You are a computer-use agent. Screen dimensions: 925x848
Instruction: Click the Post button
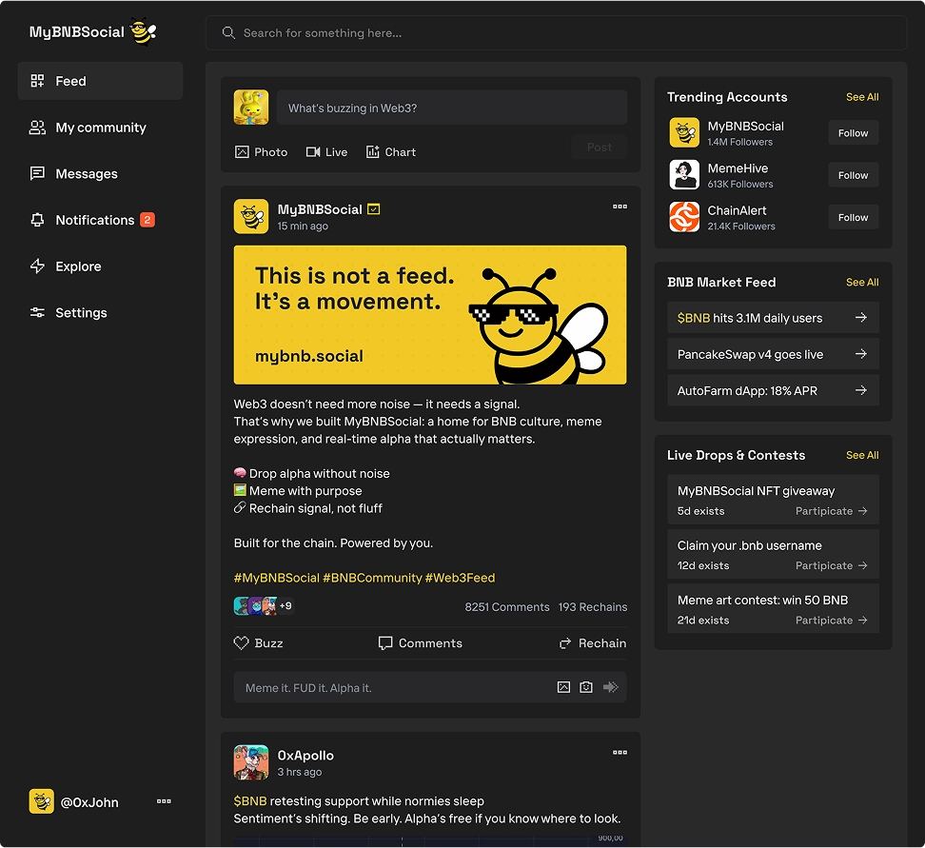pos(599,147)
